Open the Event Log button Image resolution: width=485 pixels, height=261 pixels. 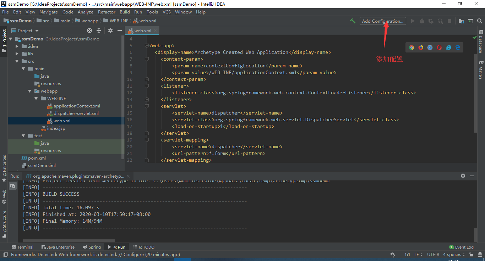coord(461,247)
